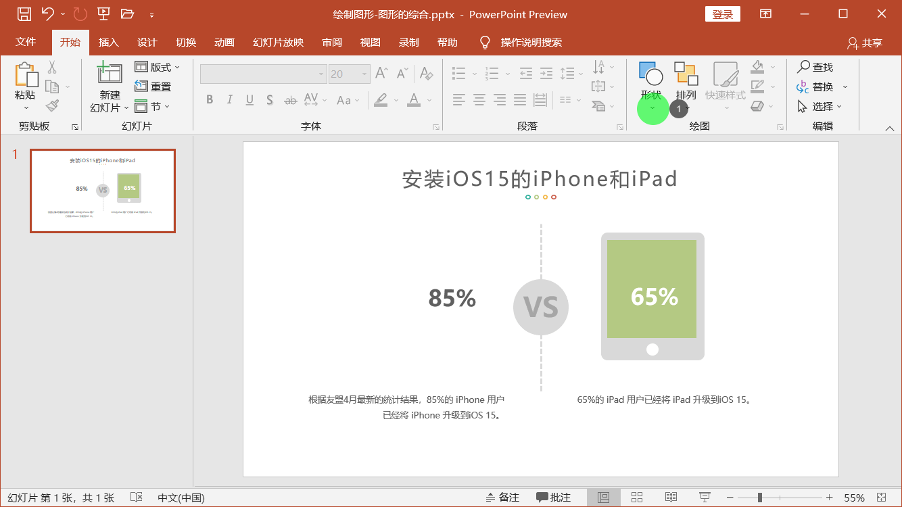Open the 选择 select dropdown
The height and width of the screenshot is (507, 902).
820,106
